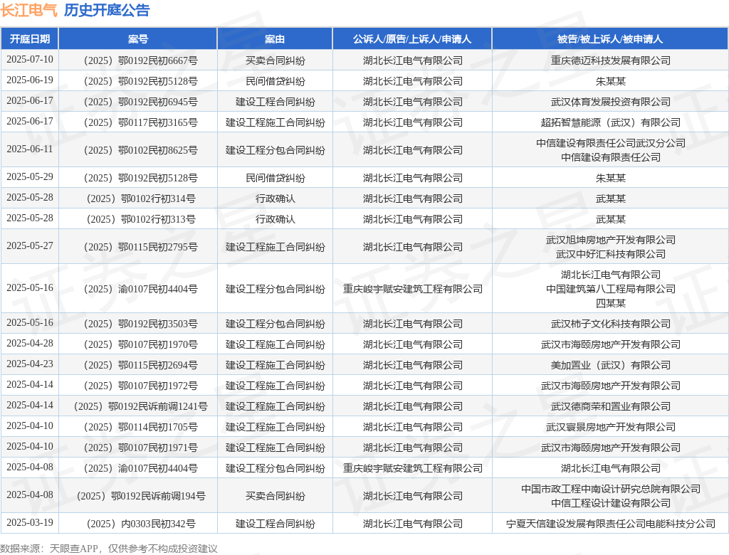Click defendant 武汉旭坤房地产开发有限公司

pos(610,240)
